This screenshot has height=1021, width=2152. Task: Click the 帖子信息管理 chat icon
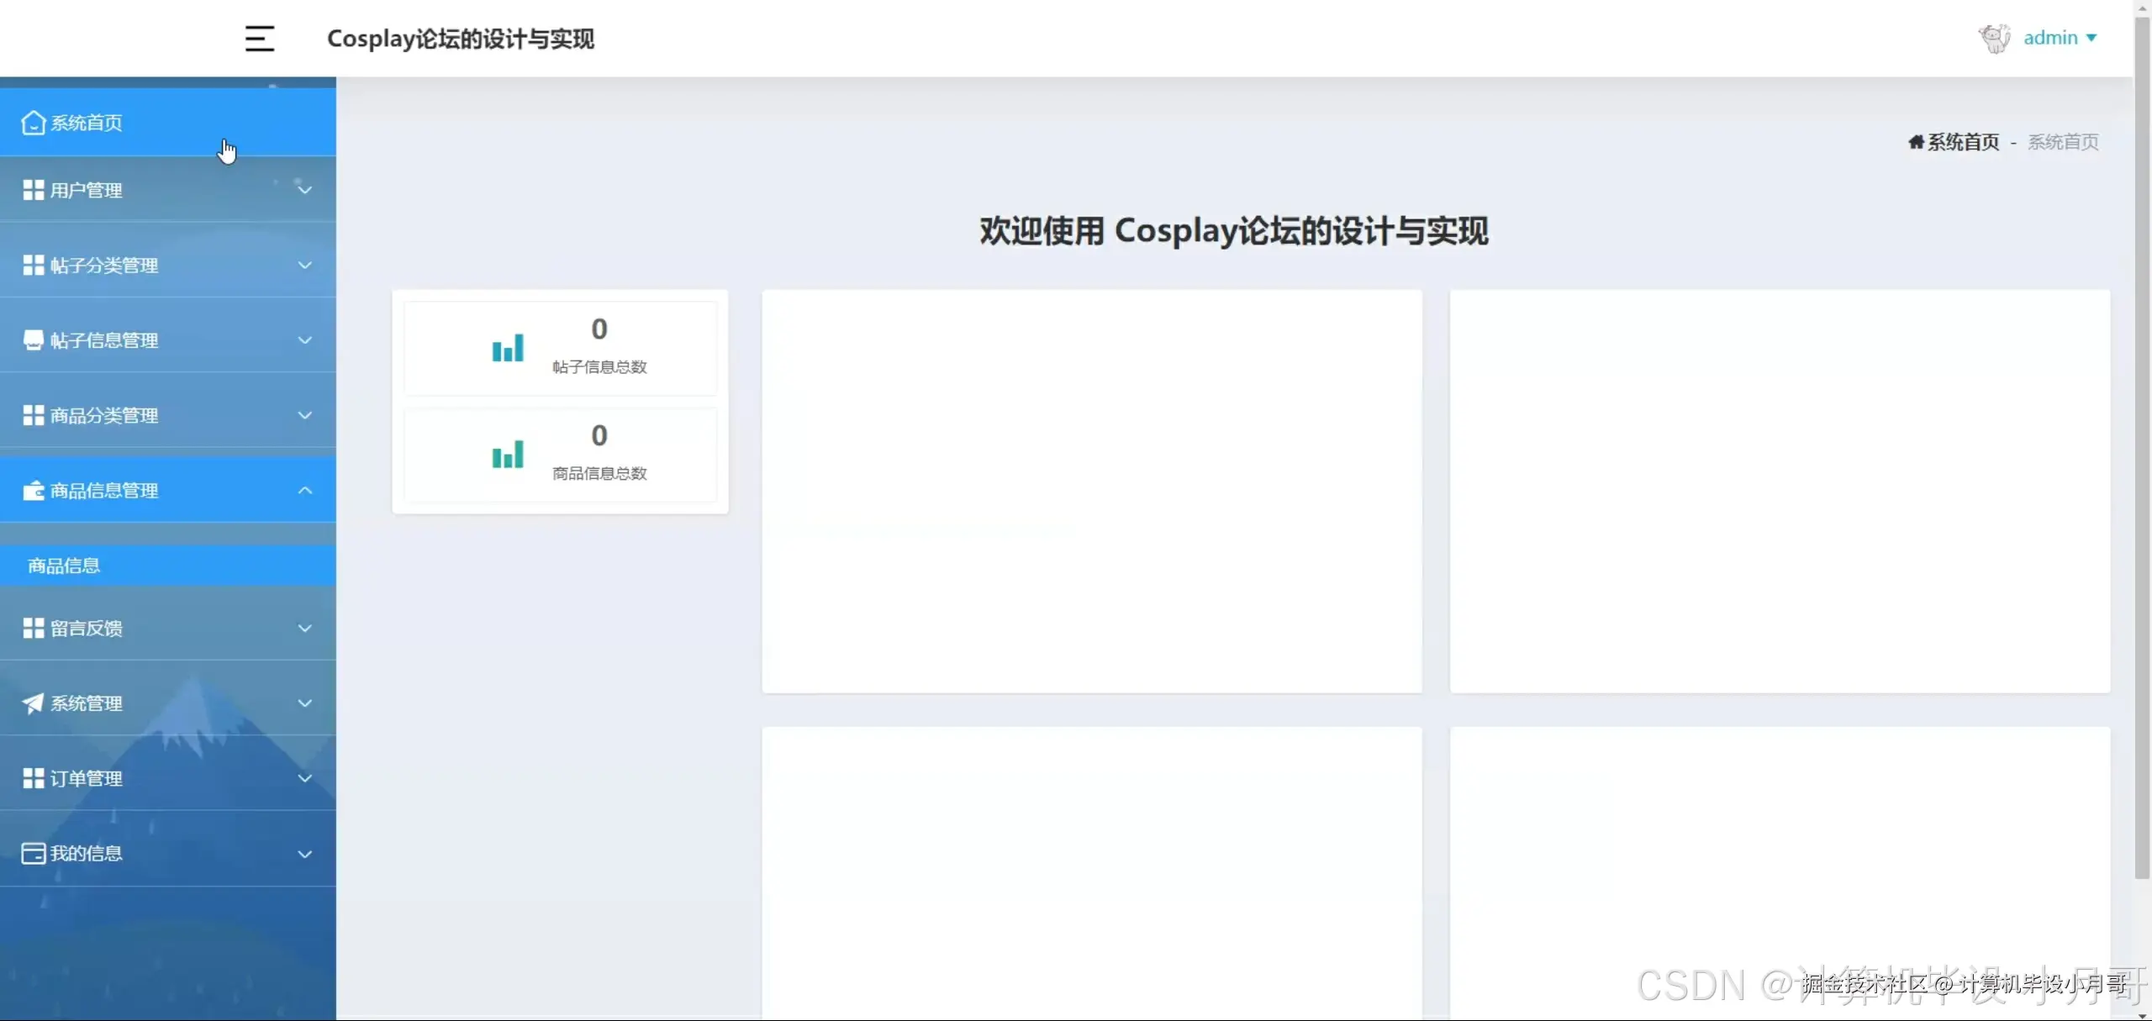coord(33,340)
